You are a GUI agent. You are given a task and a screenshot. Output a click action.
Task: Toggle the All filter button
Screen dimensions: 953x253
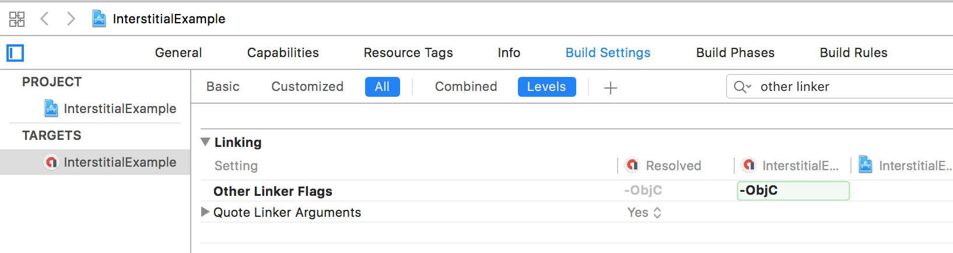[x=382, y=87]
